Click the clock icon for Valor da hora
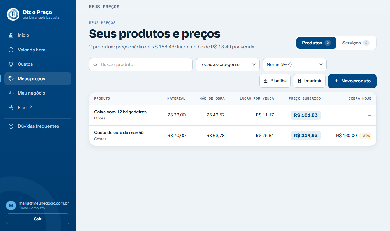390x231 pixels. click(11, 50)
